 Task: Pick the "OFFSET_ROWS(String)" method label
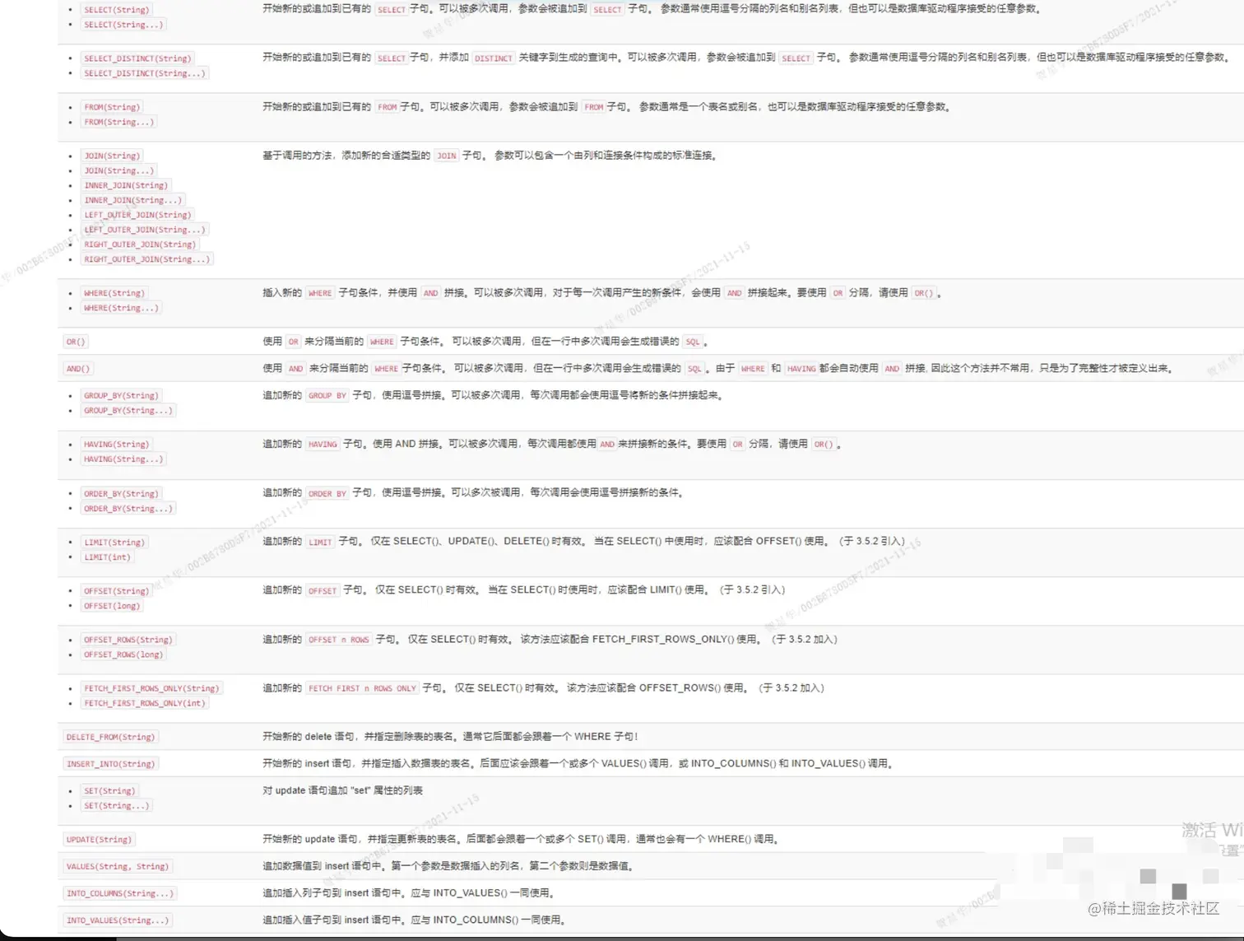click(128, 640)
